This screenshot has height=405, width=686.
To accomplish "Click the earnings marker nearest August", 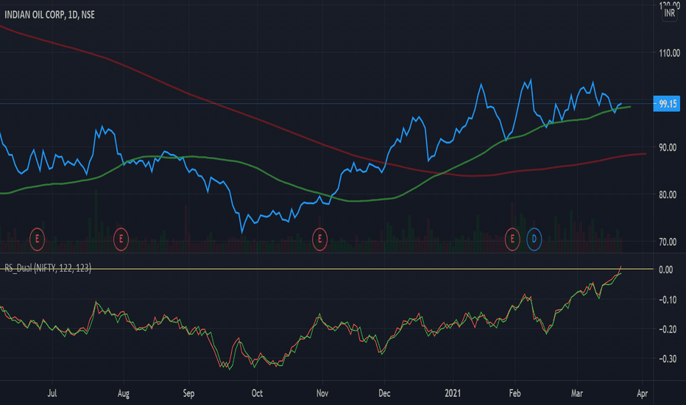I will [121, 239].
